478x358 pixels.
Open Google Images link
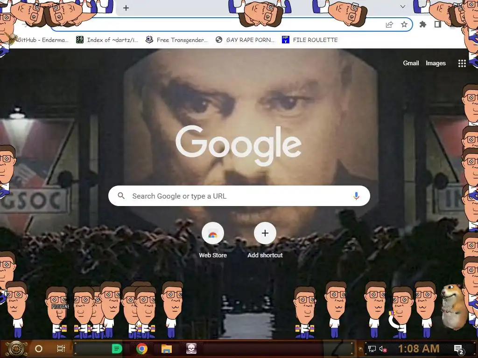pos(436,63)
